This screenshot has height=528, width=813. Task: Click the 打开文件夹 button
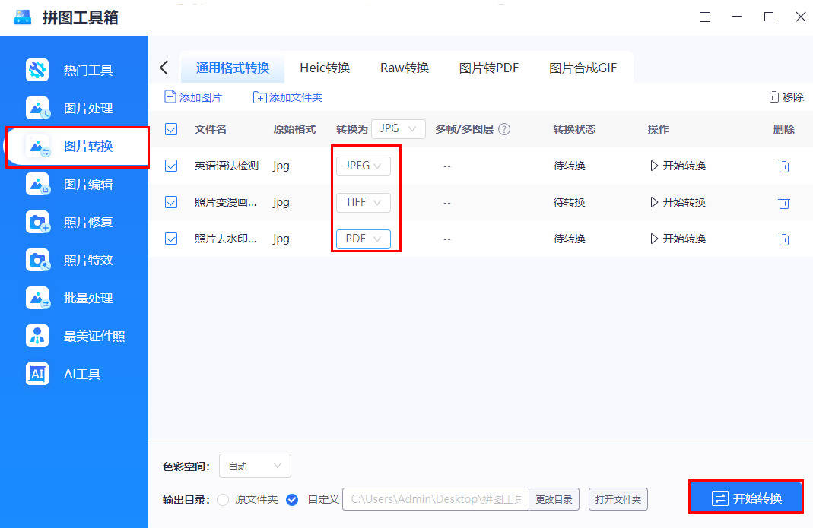pyautogui.click(x=618, y=499)
